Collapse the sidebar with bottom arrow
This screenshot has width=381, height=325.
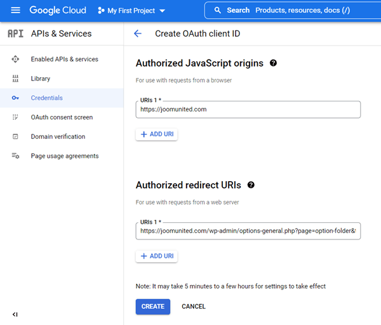pyautogui.click(x=15, y=314)
